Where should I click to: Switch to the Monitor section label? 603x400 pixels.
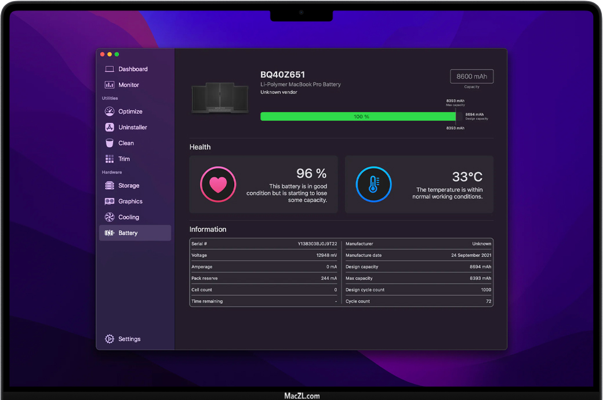coord(129,85)
